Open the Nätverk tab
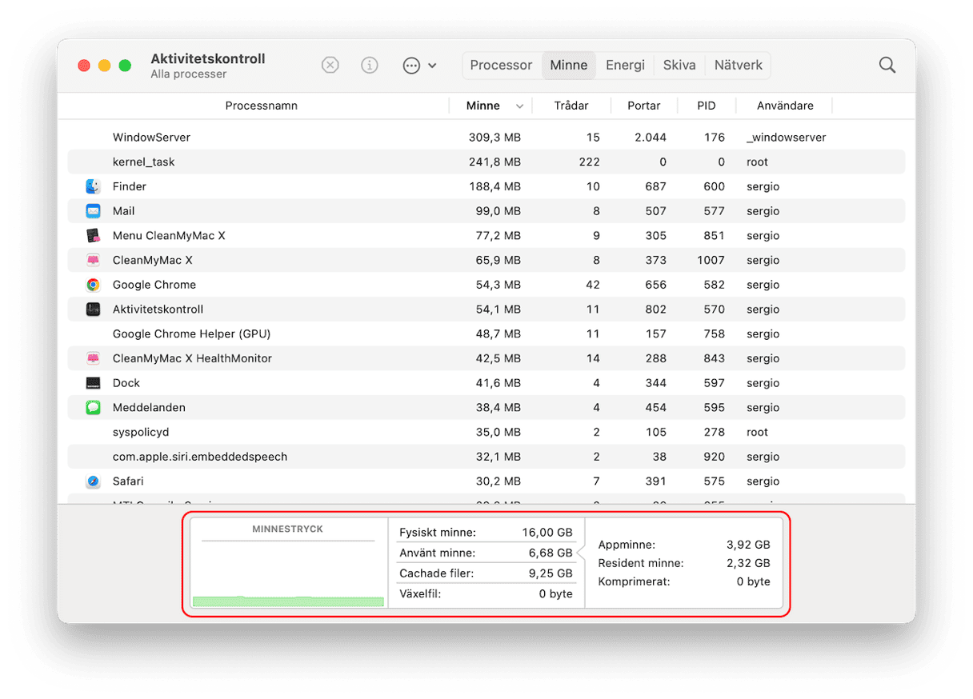The height and width of the screenshot is (699, 973). click(739, 66)
